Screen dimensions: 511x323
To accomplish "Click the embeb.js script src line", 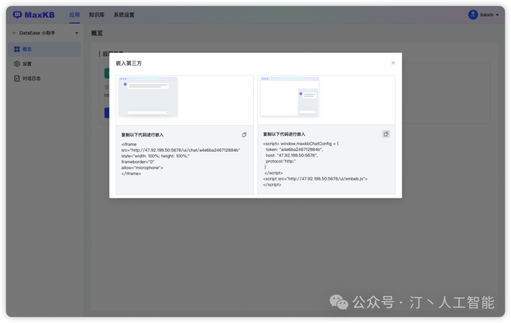I will (315, 179).
